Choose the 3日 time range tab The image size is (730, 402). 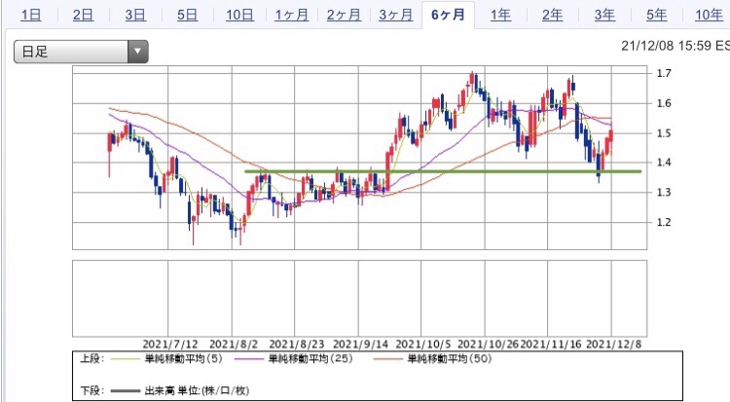(x=135, y=15)
